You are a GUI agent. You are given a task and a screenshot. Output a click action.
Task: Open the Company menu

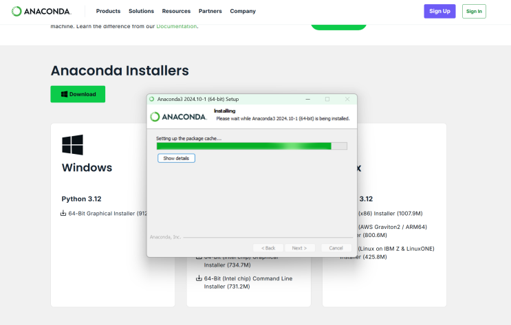point(243,11)
